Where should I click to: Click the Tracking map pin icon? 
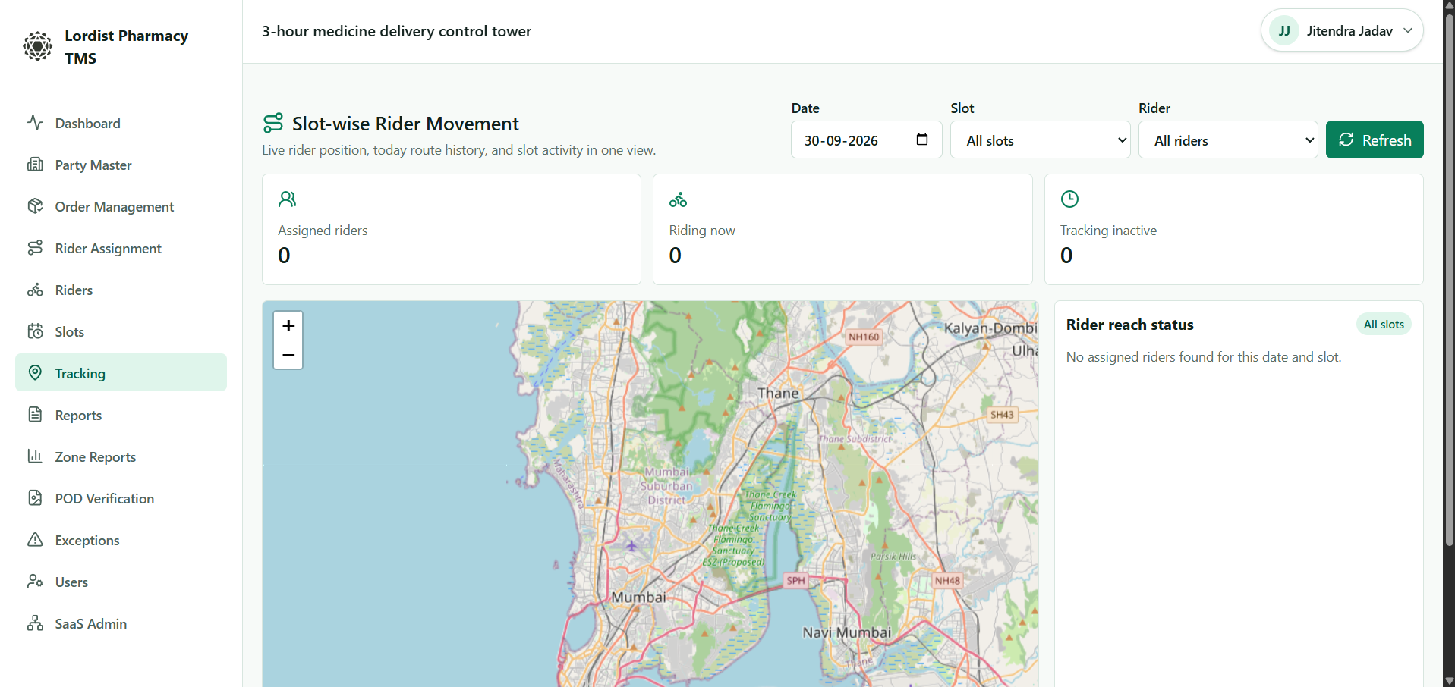[x=35, y=372]
